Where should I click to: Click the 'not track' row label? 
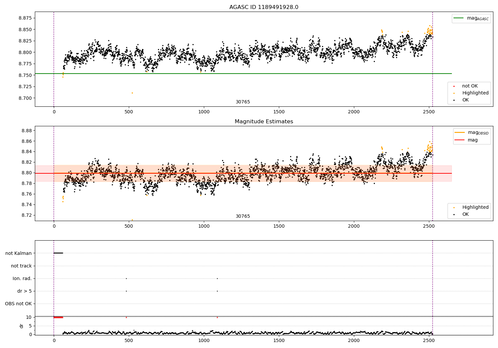coord(21,266)
